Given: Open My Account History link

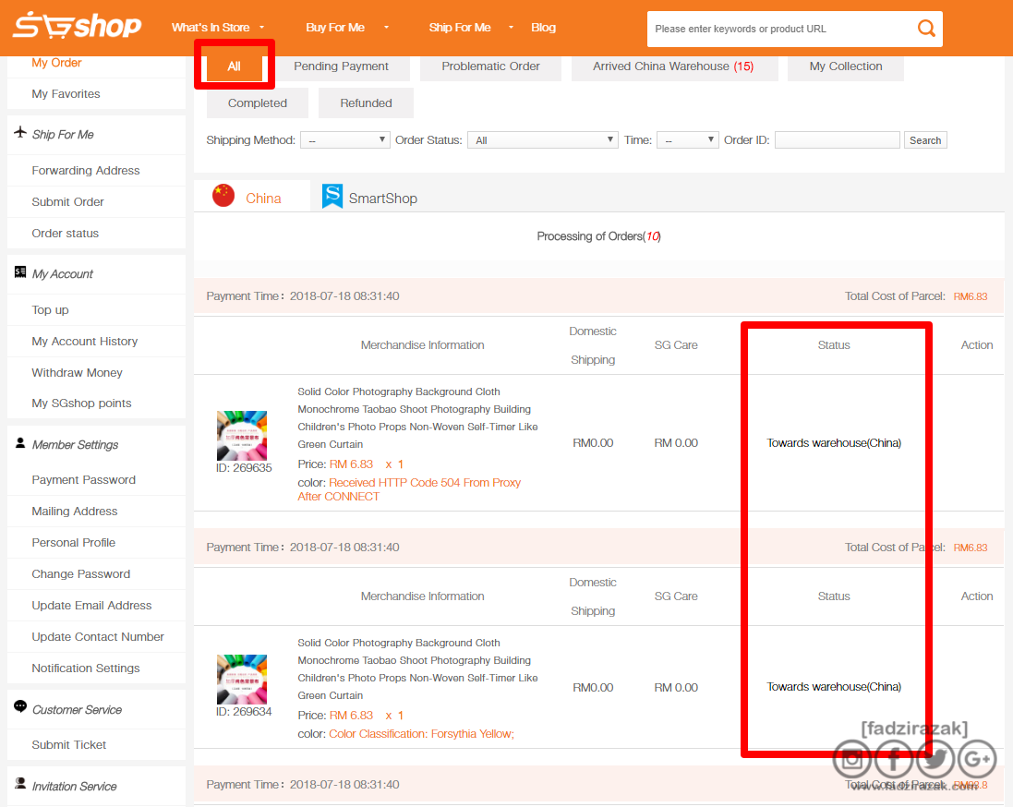Looking at the screenshot, I should coord(85,341).
